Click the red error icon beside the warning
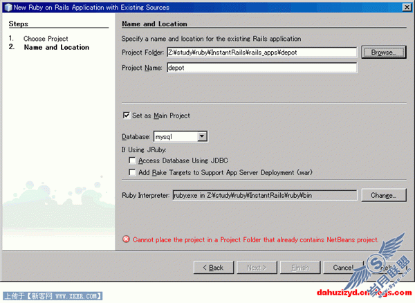Viewport: 415px width, 303px height. click(x=127, y=239)
